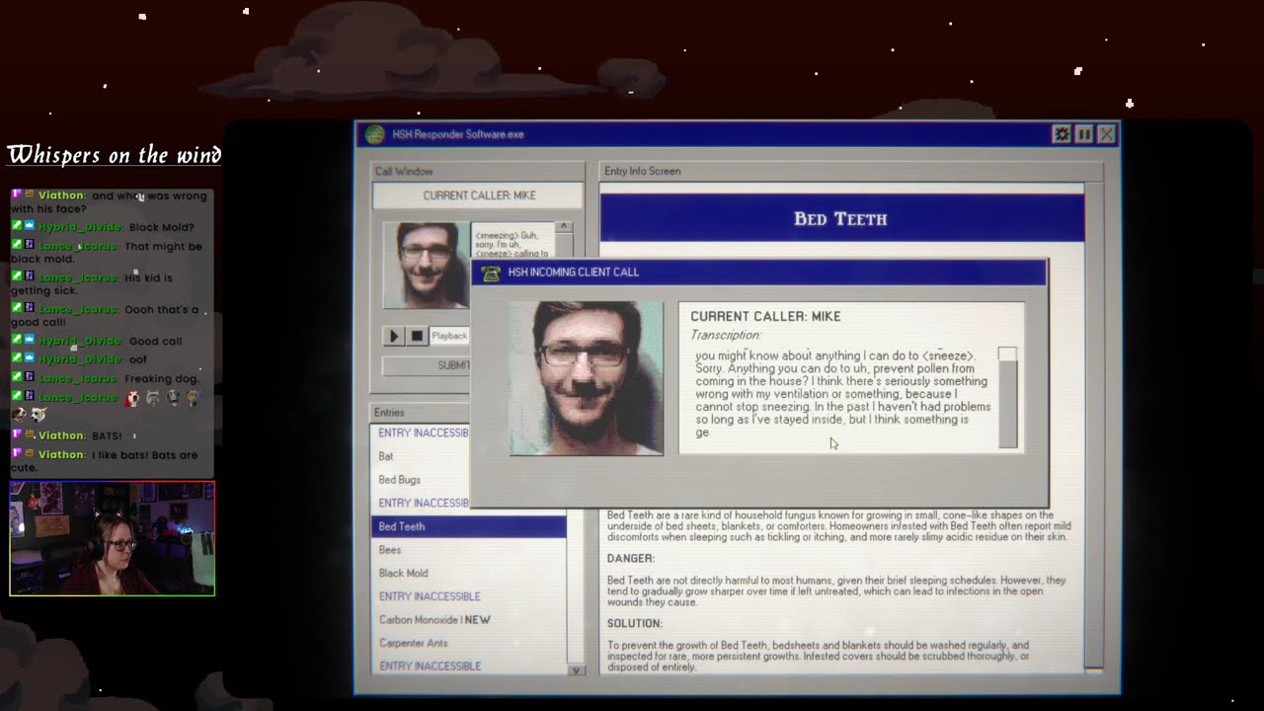1264x711 pixels.
Task: Click ENTRY INACCESSIBLE above Bat
Action: click(x=422, y=433)
